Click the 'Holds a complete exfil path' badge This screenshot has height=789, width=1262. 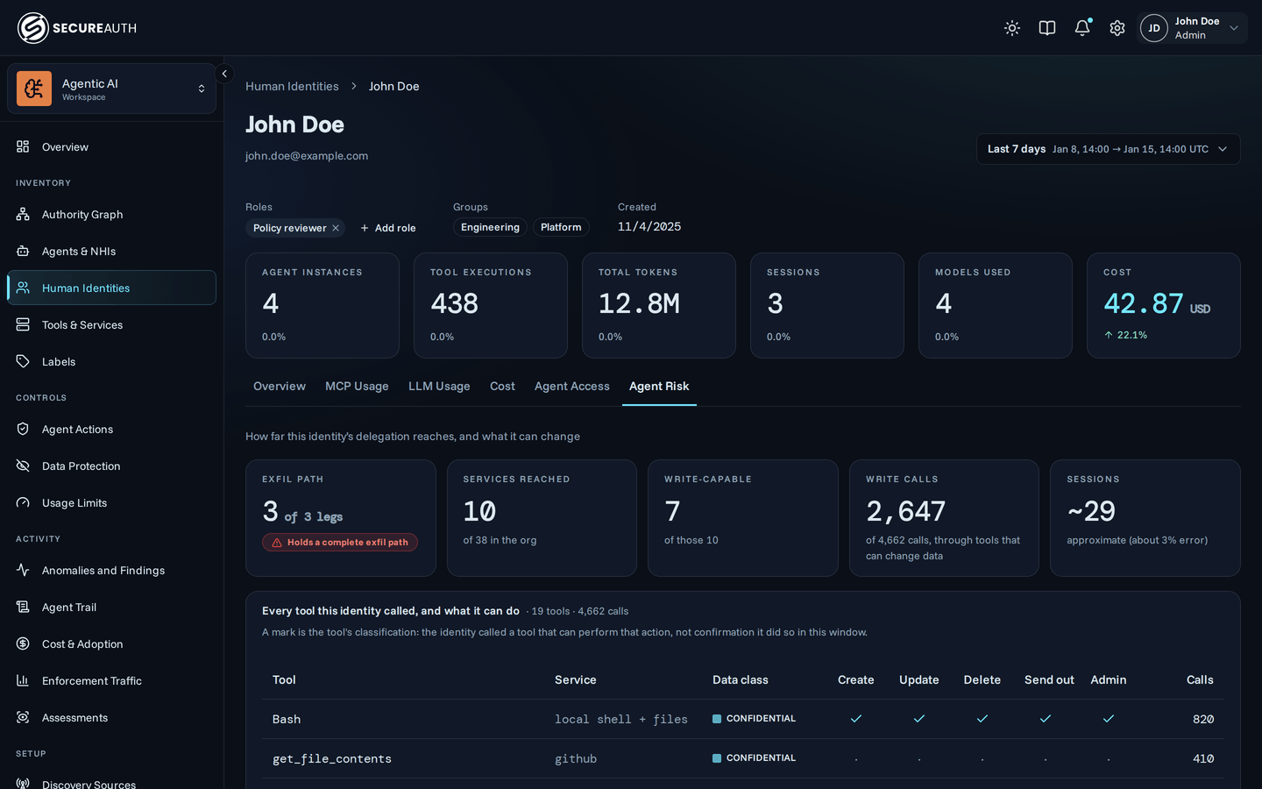pos(340,543)
